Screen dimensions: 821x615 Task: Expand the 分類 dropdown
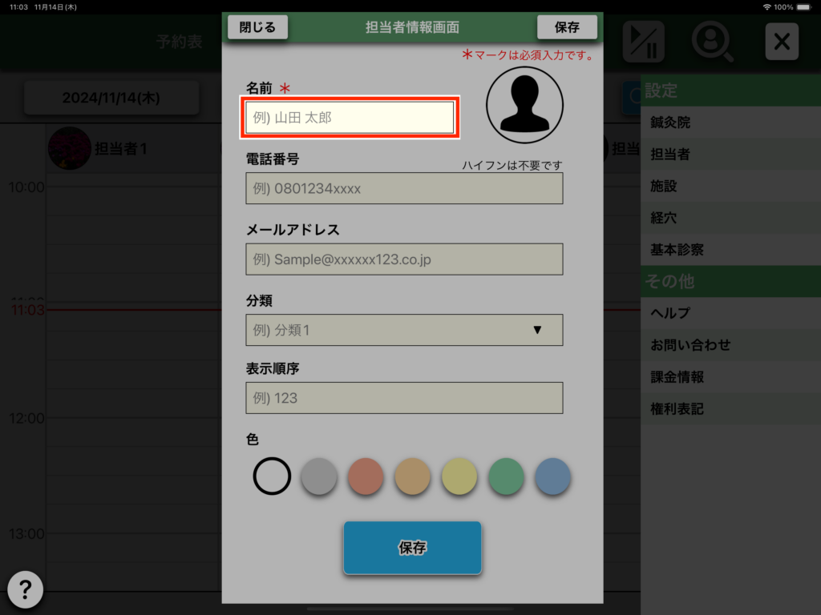(x=404, y=330)
